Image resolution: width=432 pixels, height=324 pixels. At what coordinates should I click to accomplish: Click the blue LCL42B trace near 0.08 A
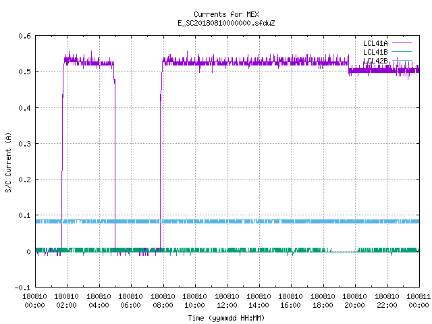(x=227, y=221)
